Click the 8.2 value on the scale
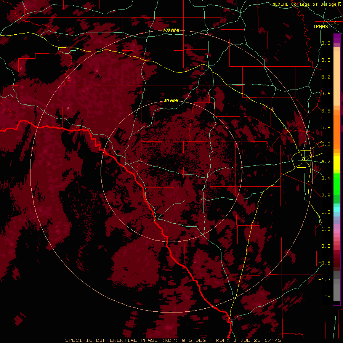343x343 pixels. [326, 77]
